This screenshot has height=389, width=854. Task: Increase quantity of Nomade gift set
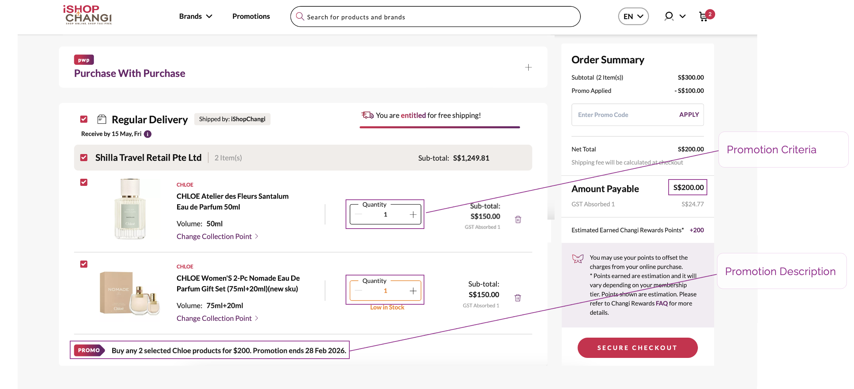[413, 291]
